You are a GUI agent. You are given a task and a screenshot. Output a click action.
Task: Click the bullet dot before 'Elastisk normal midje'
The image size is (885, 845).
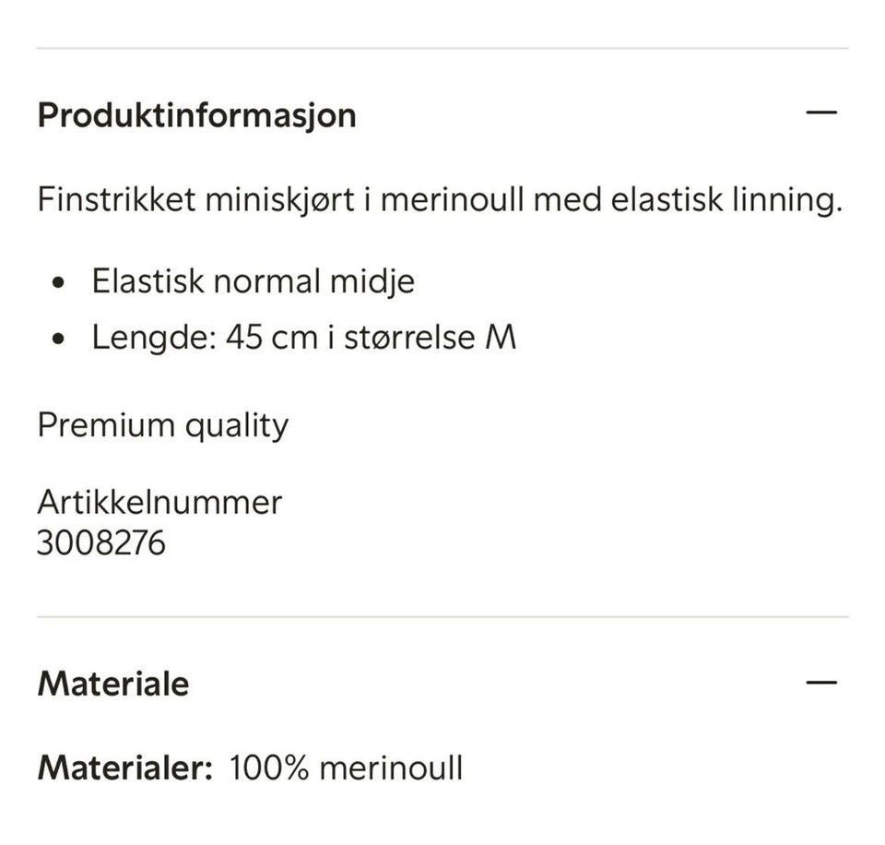point(60,282)
